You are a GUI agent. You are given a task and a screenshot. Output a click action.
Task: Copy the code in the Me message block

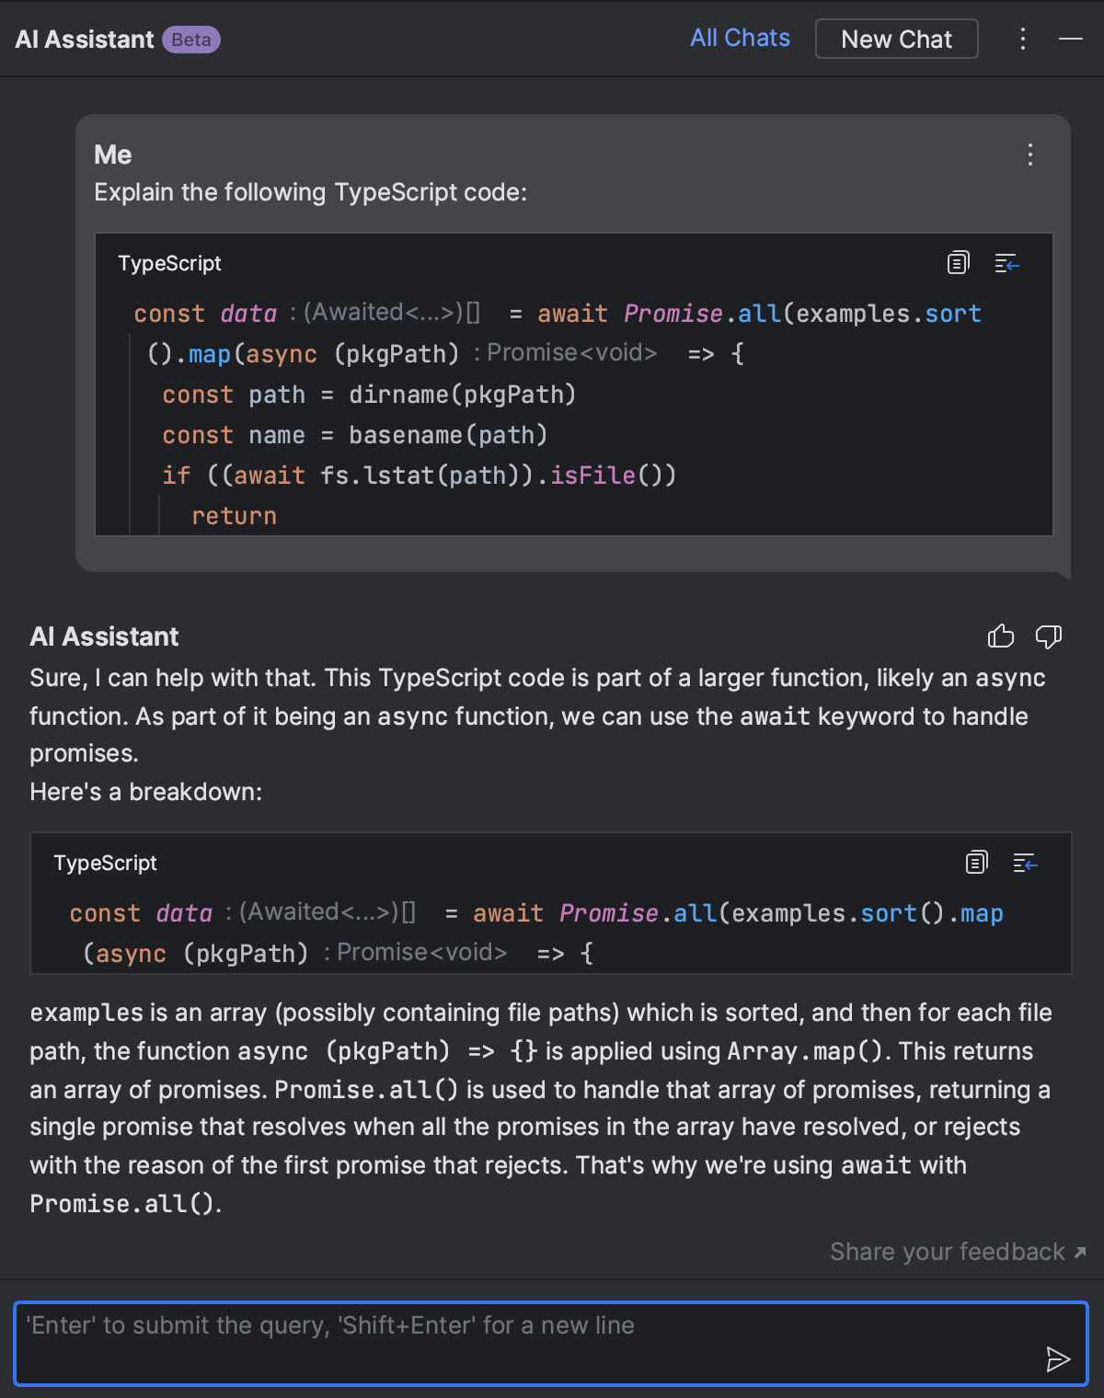pos(958,263)
